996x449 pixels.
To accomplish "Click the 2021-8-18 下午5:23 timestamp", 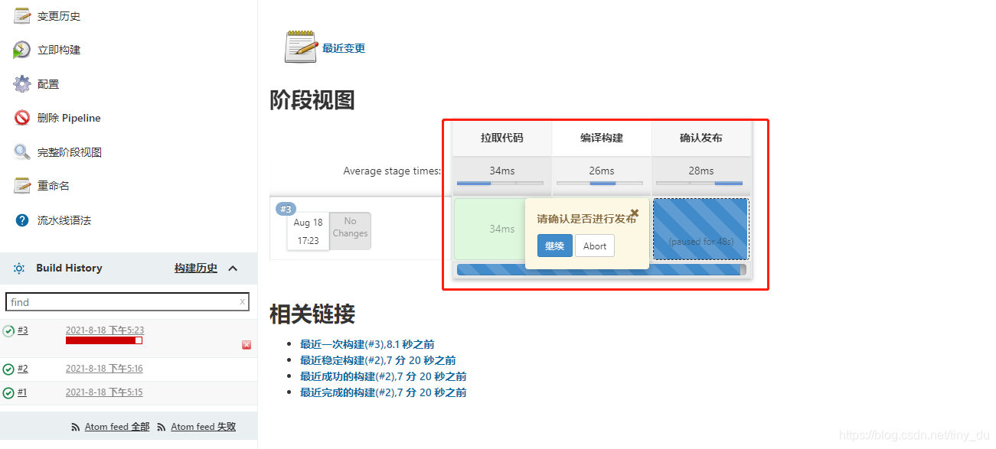I will (x=105, y=330).
